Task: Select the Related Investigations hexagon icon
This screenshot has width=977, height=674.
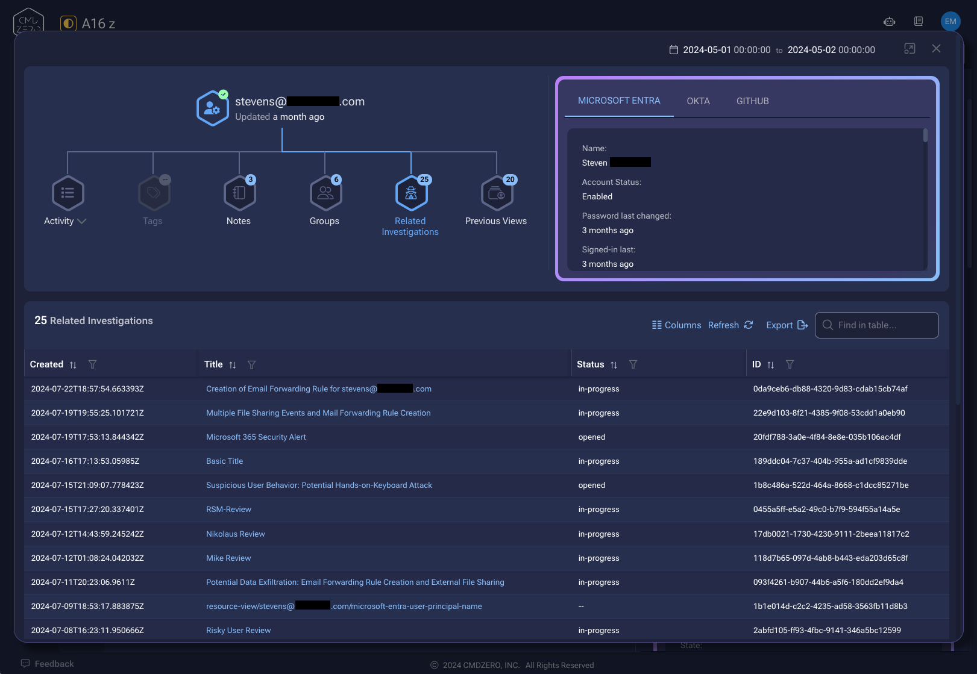Action: pyautogui.click(x=411, y=193)
